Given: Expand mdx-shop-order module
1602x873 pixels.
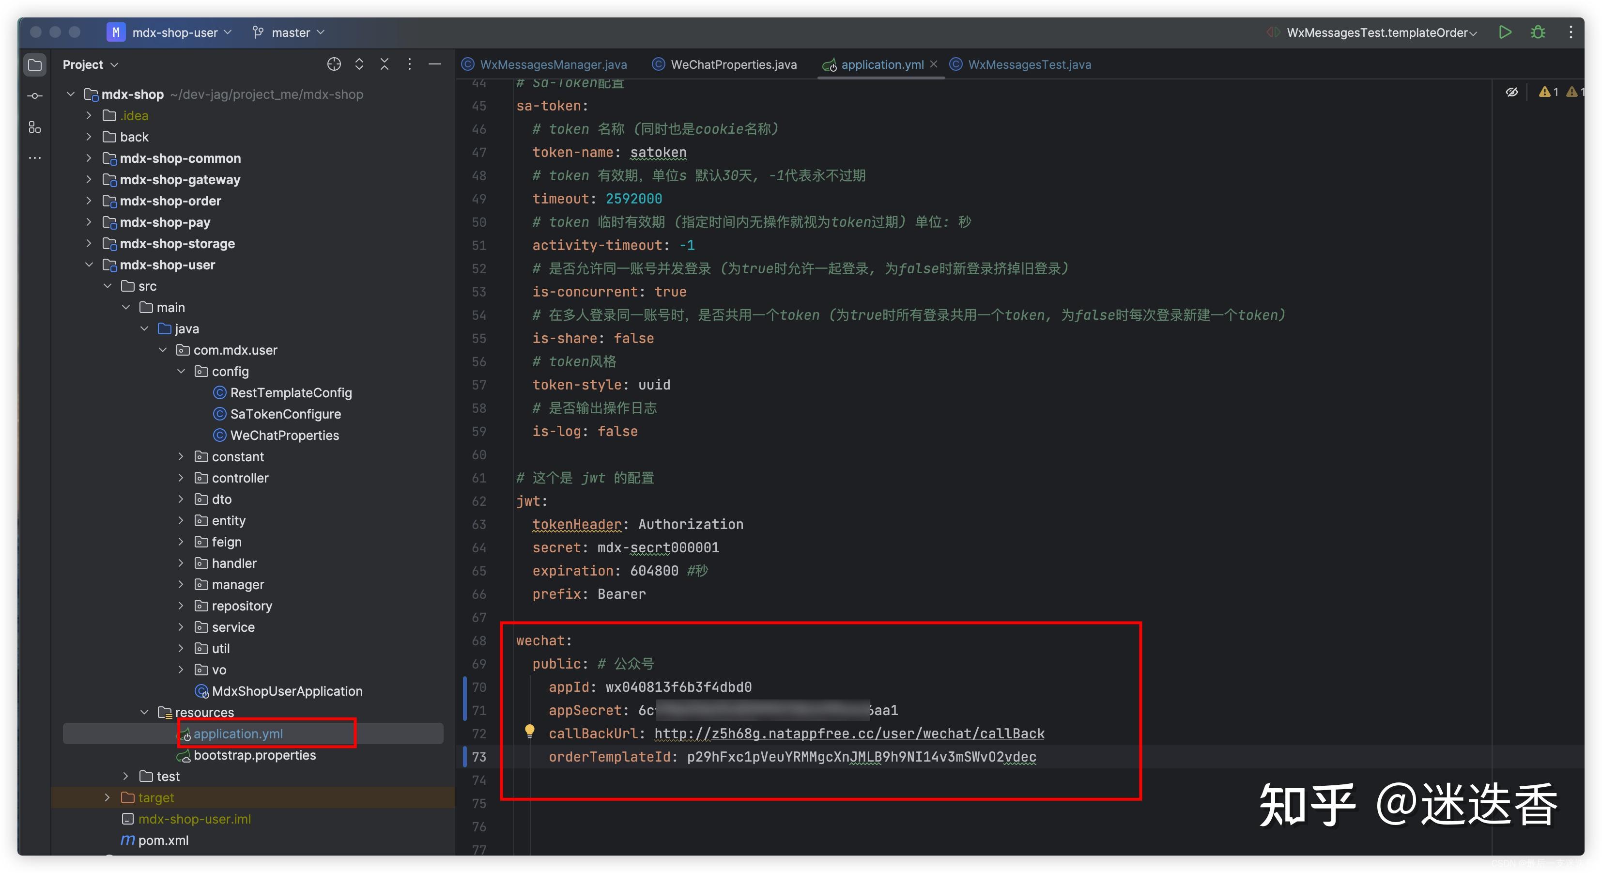Looking at the screenshot, I should coord(89,201).
